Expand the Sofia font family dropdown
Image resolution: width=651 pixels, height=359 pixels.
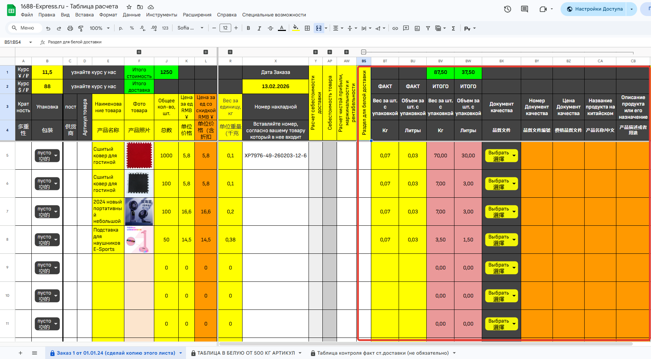coord(190,28)
